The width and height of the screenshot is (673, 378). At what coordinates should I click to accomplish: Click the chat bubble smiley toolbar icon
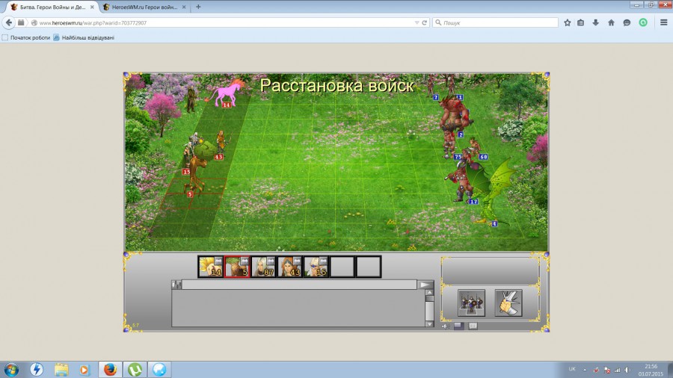click(627, 22)
